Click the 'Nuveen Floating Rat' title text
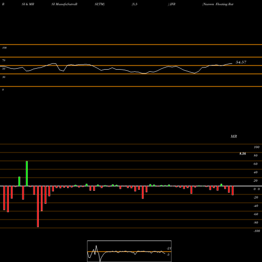 pos(218,4)
